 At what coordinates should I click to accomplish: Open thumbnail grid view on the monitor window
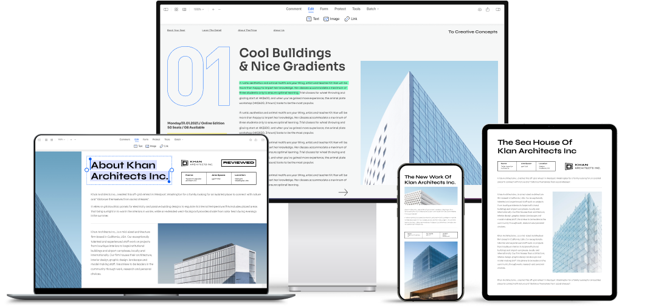click(176, 9)
